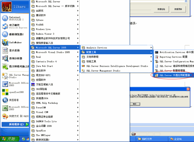Image resolution: width=194 pixels, height=142 pixels.
Task: Select Camtasia Studio 4 program folder
Action: pos(46,61)
